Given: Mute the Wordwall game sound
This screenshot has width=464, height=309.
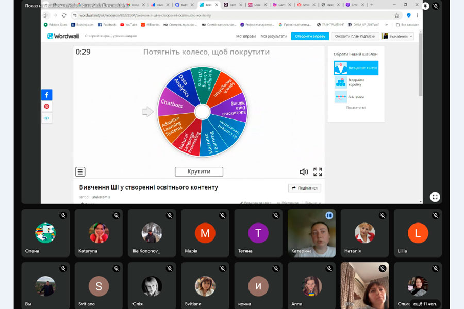Looking at the screenshot, I should (304, 172).
